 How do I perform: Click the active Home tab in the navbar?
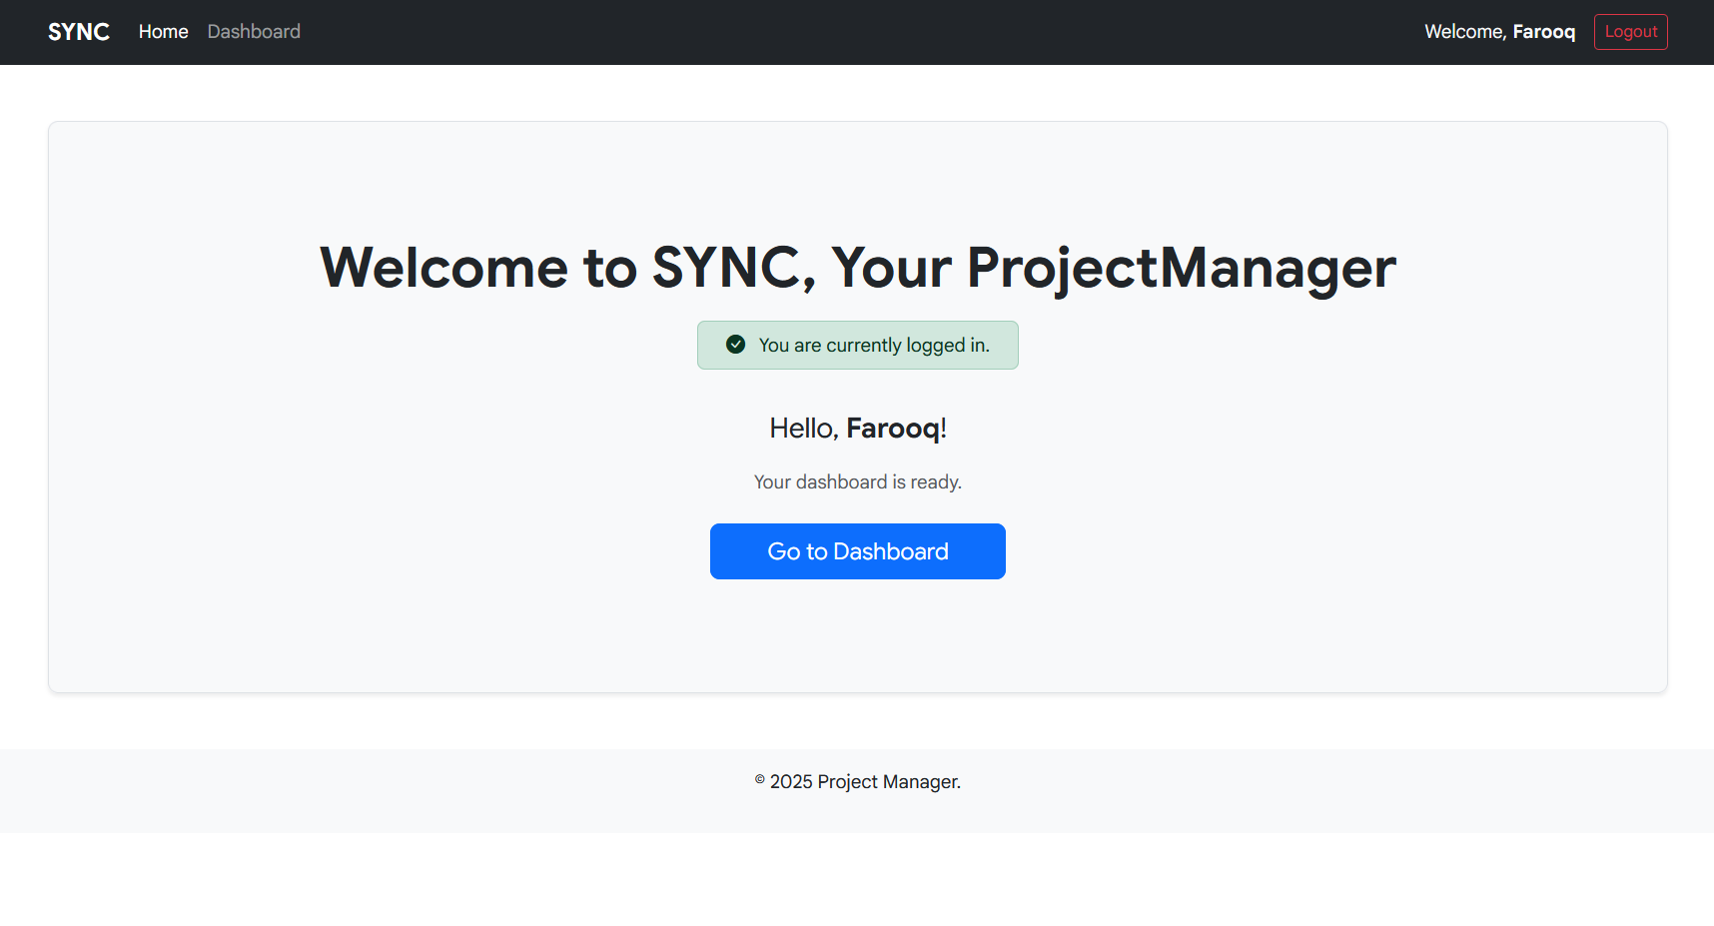[x=163, y=31]
